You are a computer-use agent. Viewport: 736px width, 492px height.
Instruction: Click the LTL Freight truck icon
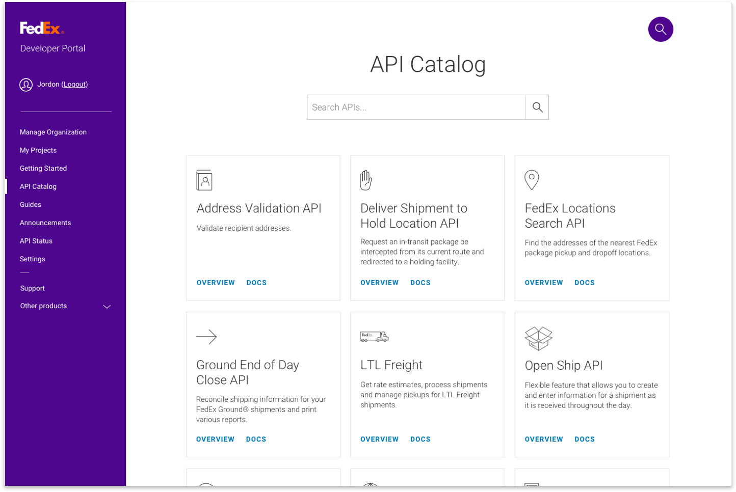coord(374,337)
